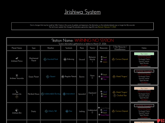
Task: Click the Jirishiwa Secundus planet glyph icon
Action: tap(17, 75)
